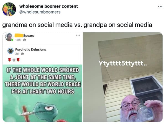Click the globe privacy icon beside 15m
The image size is (166, 124).
(x=24, y=40)
